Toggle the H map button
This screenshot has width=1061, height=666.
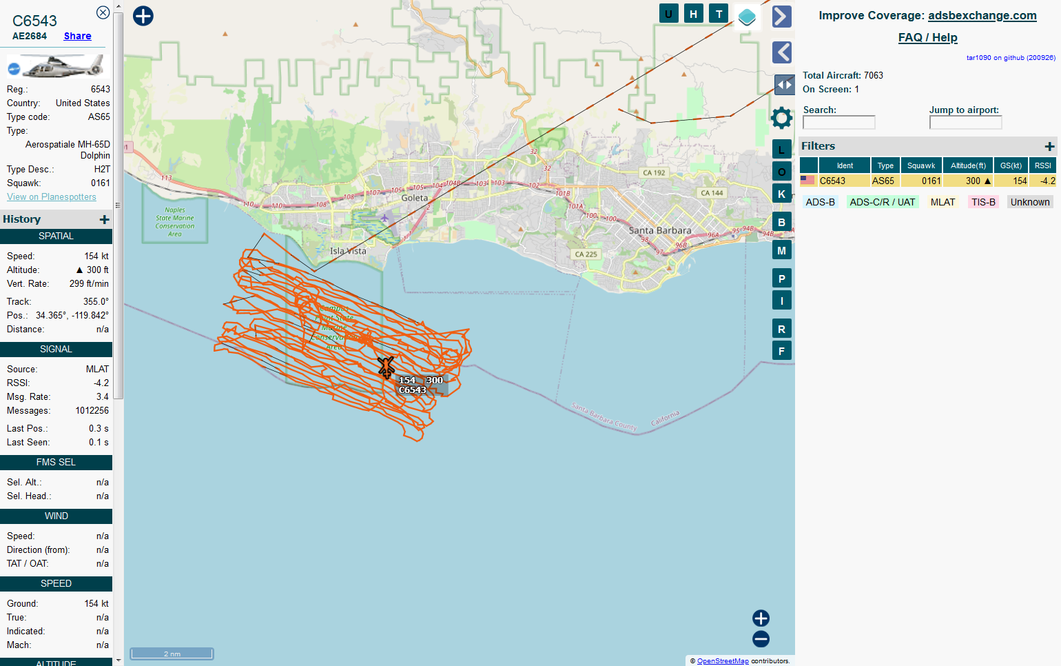click(694, 14)
